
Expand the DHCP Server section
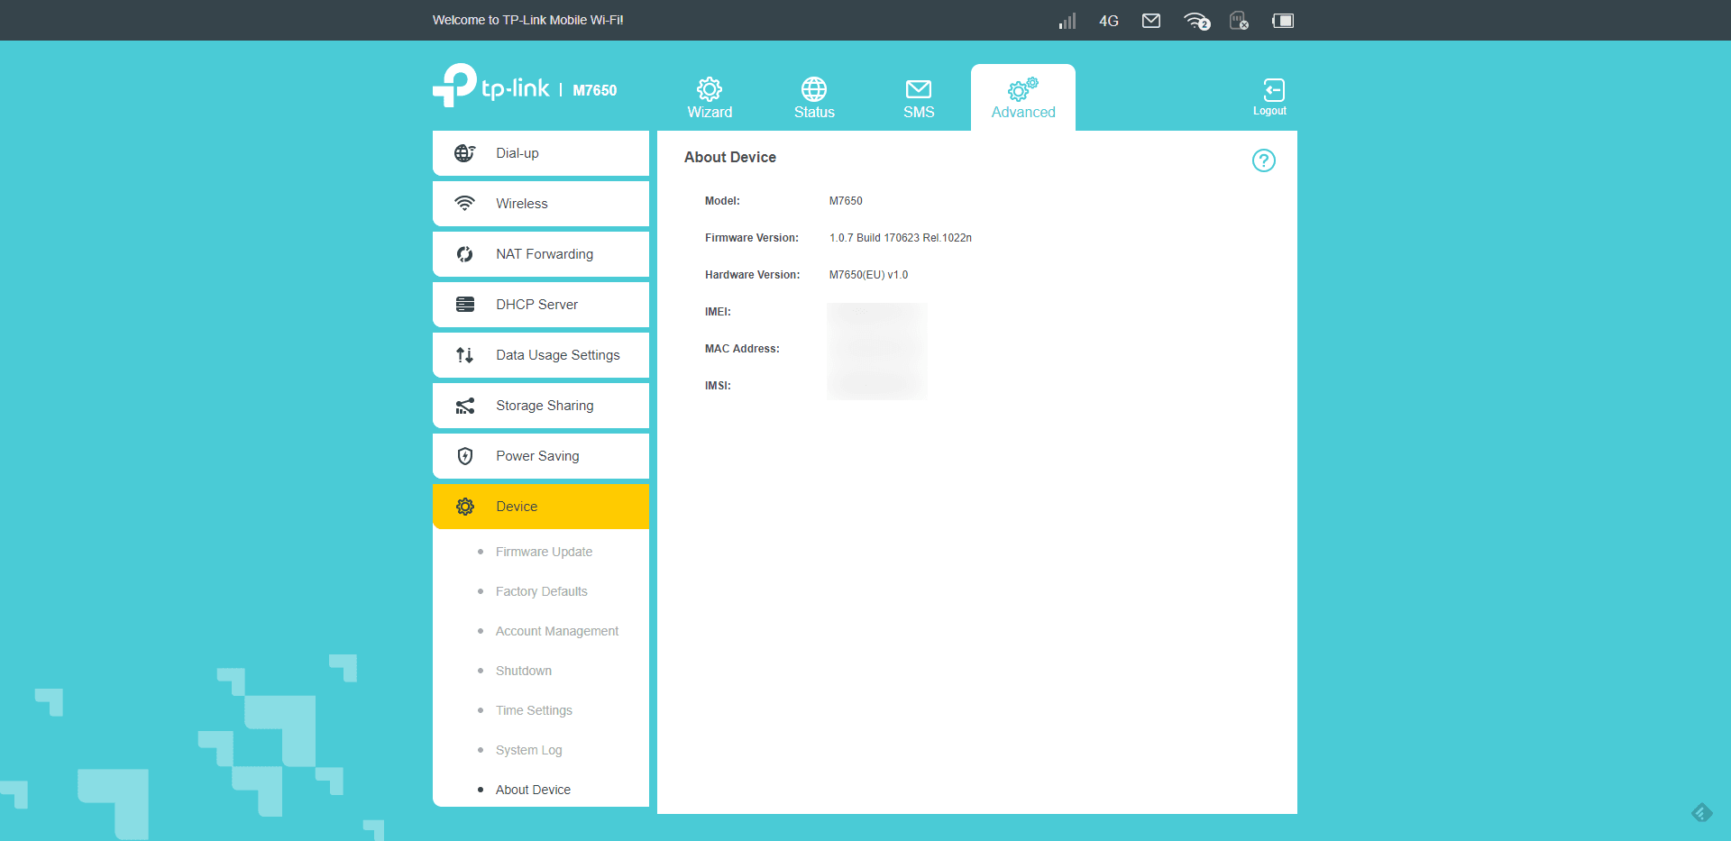tap(541, 305)
